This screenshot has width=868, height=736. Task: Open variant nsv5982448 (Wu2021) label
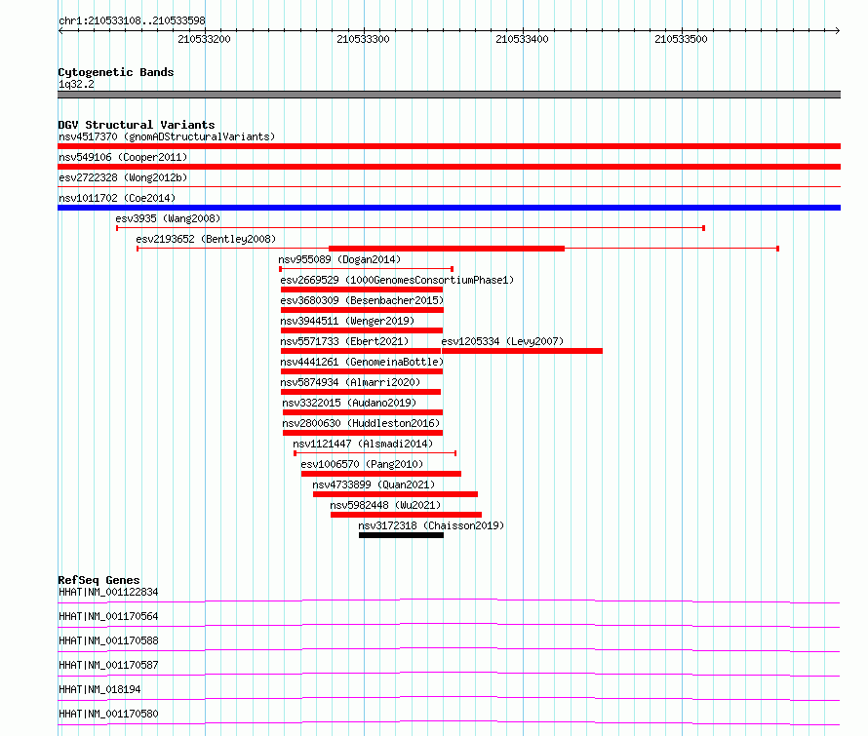(385, 505)
